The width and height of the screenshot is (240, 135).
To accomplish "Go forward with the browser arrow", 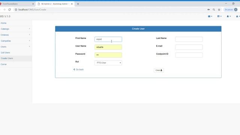I will (4, 10).
